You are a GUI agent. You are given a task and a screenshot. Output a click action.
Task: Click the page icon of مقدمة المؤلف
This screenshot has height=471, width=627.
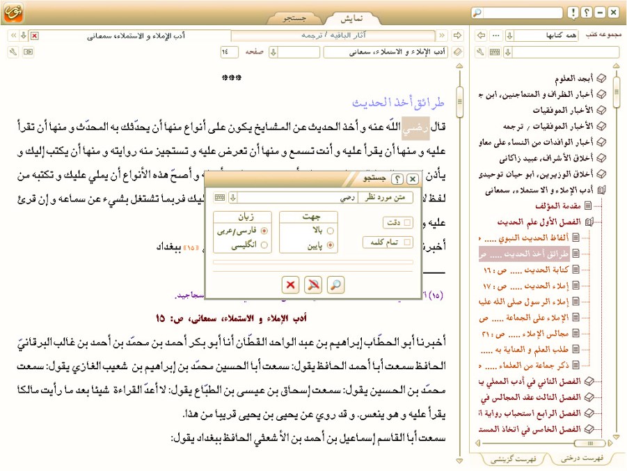click(588, 206)
